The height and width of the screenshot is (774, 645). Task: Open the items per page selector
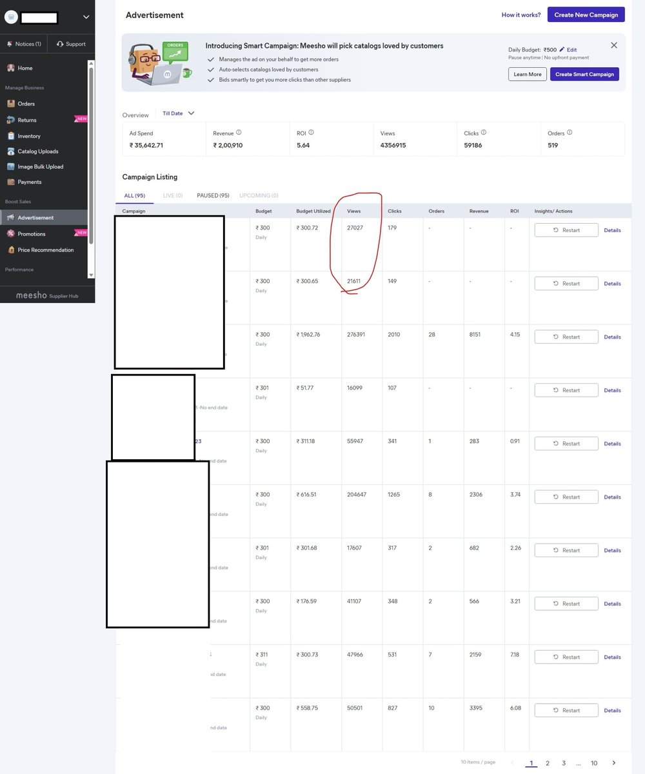click(x=478, y=762)
